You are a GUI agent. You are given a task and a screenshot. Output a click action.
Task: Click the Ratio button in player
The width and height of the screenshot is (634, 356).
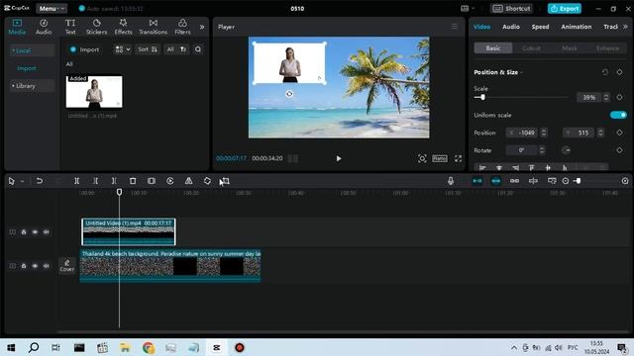pyautogui.click(x=440, y=158)
